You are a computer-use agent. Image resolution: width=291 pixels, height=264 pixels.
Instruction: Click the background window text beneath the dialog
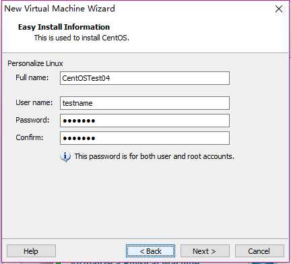pyautogui.click(x=135, y=263)
